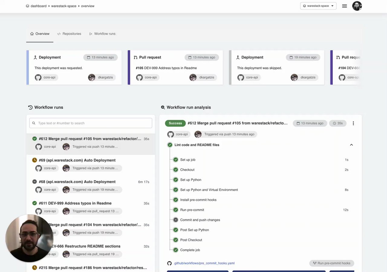Click the search magnifier icon in workflow search
Viewport: 387px width, 272px height.
tap(34, 123)
